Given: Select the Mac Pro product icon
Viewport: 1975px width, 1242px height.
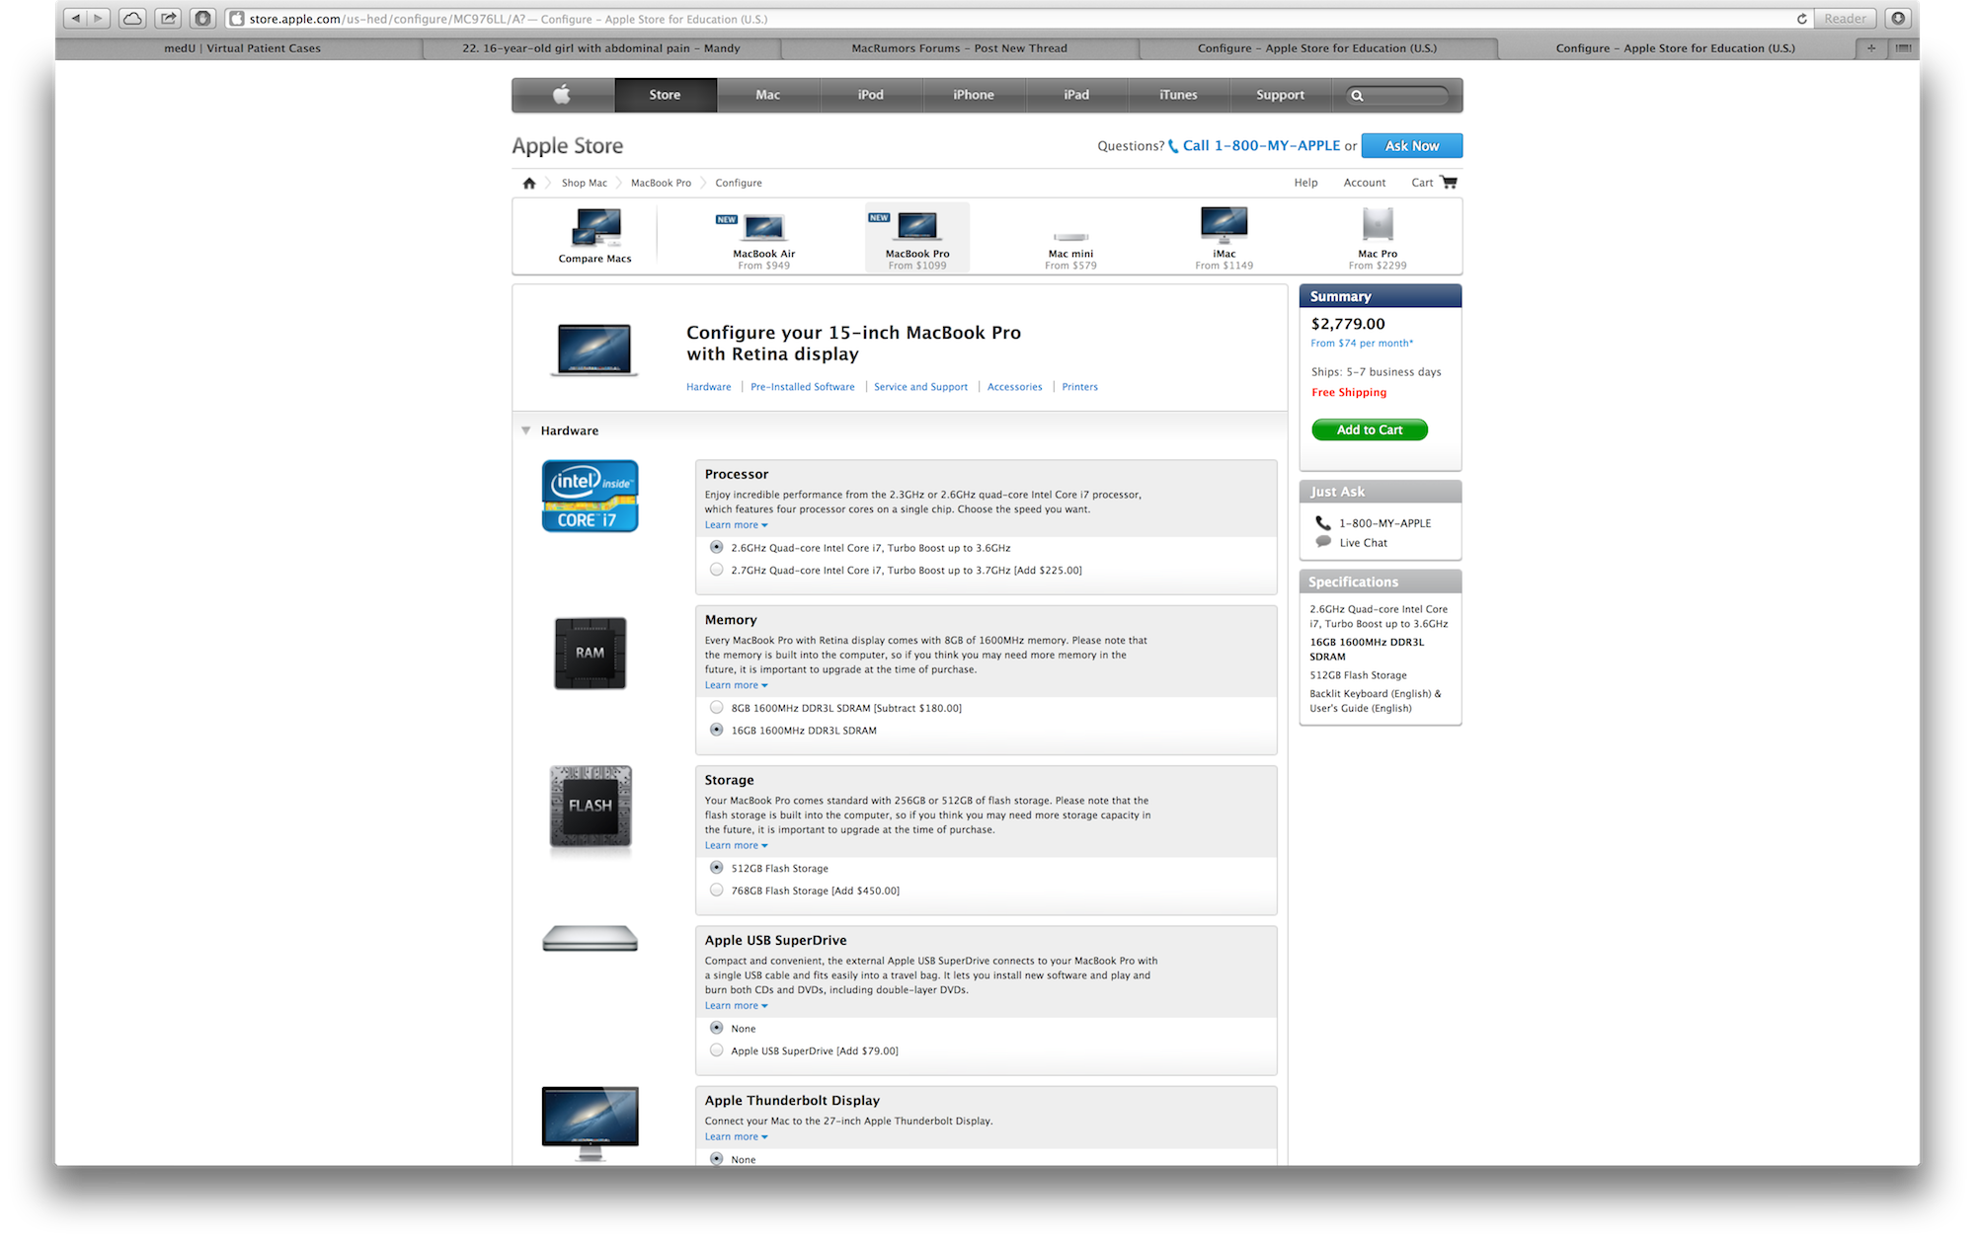Looking at the screenshot, I should (1378, 224).
